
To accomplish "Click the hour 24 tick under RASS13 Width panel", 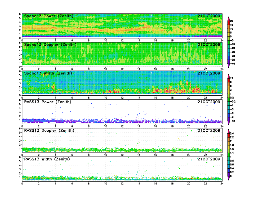I will click(222, 183).
